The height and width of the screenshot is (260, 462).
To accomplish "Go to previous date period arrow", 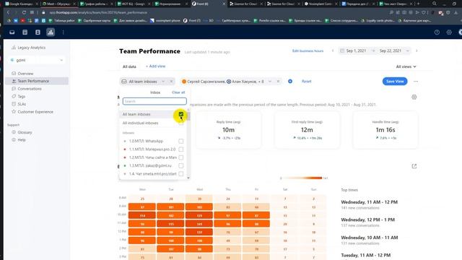I will click(x=333, y=51).
